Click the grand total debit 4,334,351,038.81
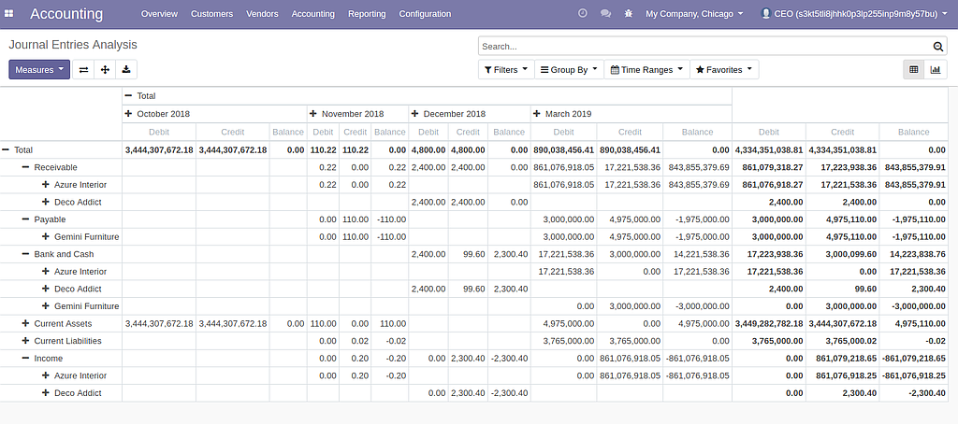The height and width of the screenshot is (424, 958). point(769,149)
